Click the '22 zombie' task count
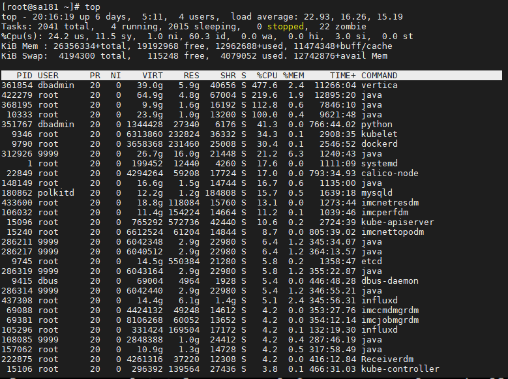 tap(343, 26)
